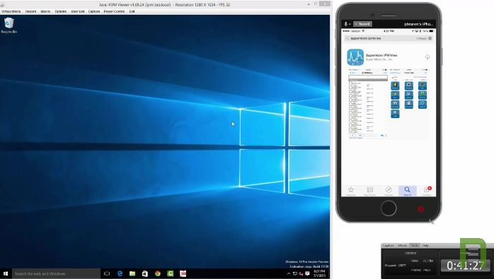Launch Google Chrome from the taskbar

click(x=158, y=273)
